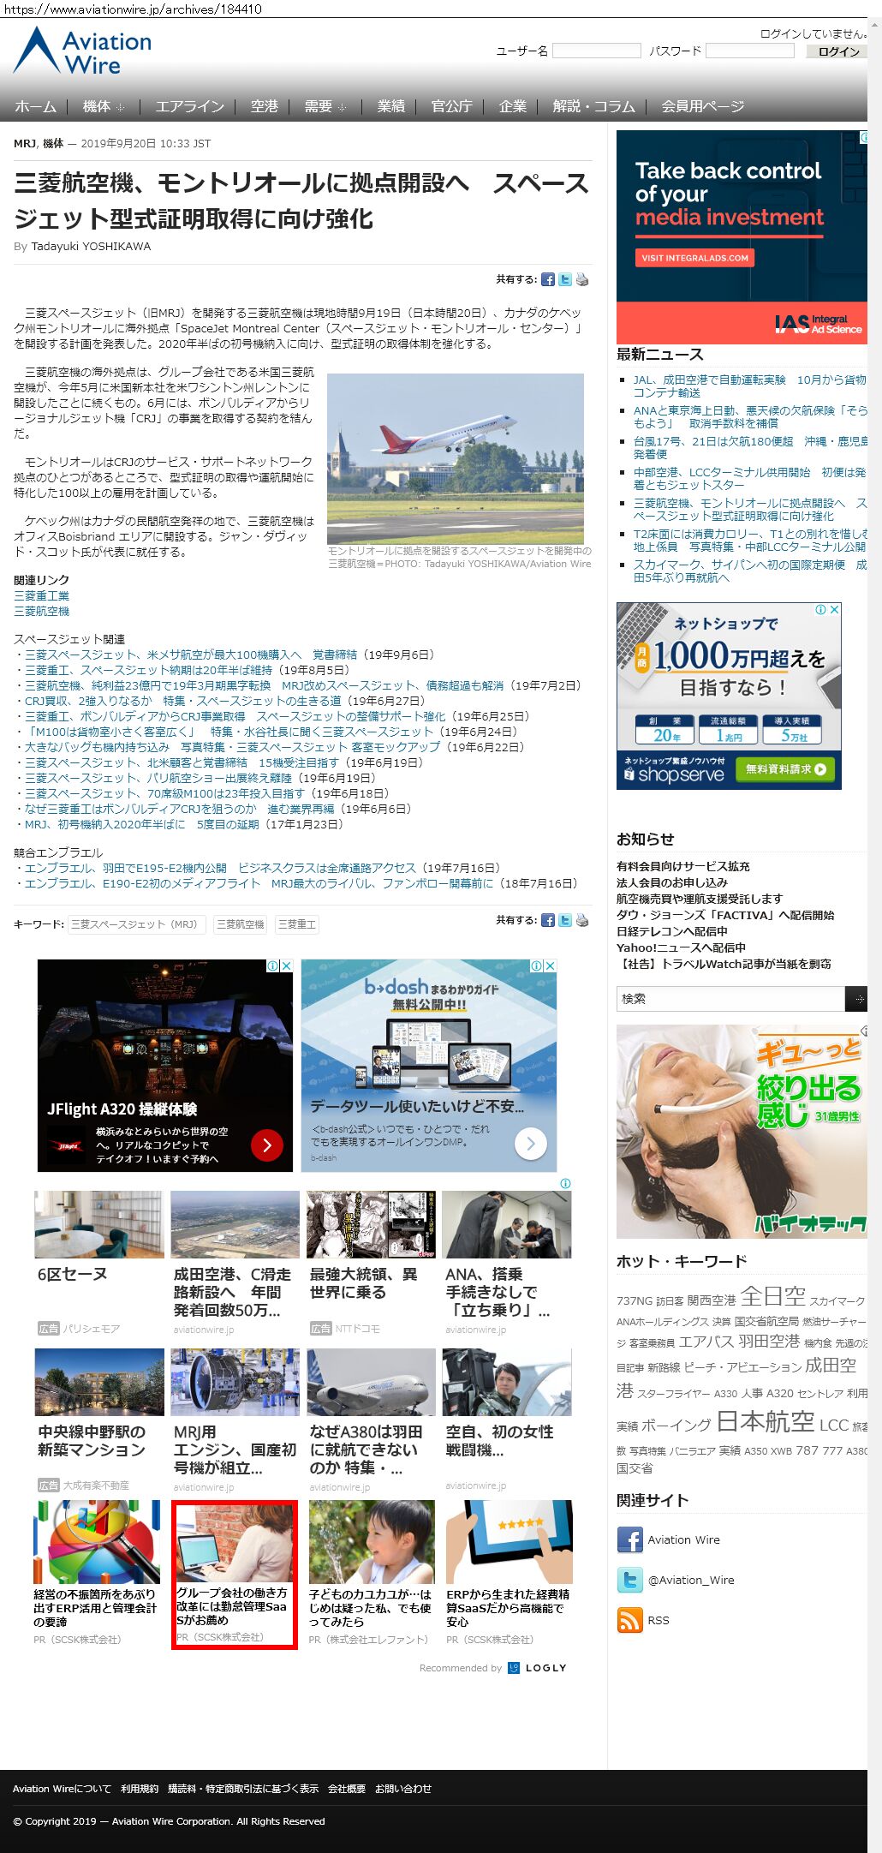
Task: Open the 台風17号 news link
Action: (x=749, y=447)
